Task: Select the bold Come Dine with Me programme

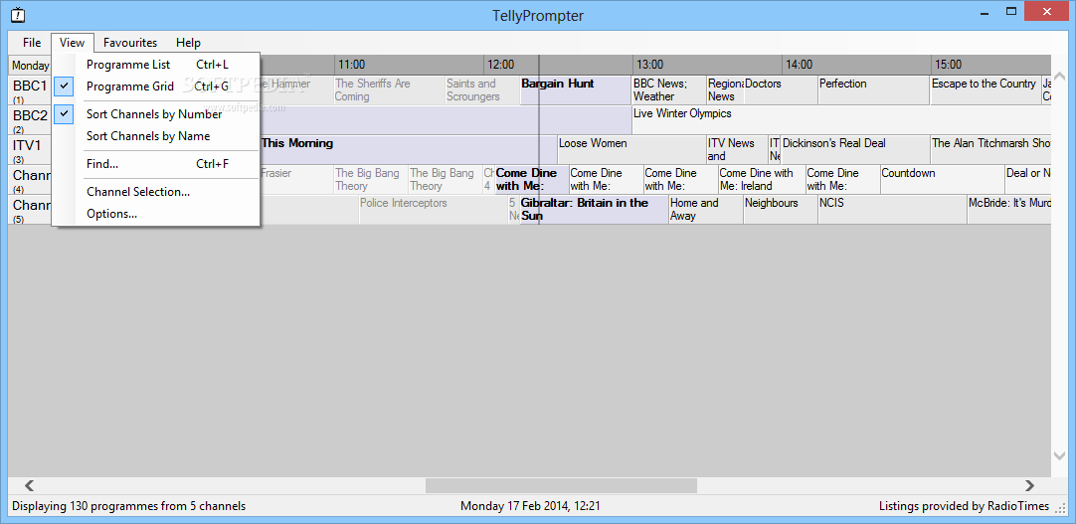Action: coord(532,179)
